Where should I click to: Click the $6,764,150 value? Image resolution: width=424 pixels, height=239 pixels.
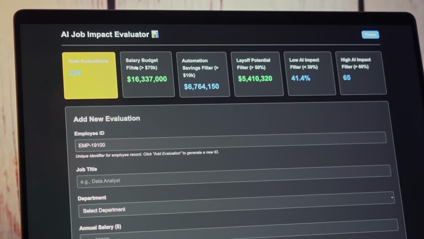(202, 87)
